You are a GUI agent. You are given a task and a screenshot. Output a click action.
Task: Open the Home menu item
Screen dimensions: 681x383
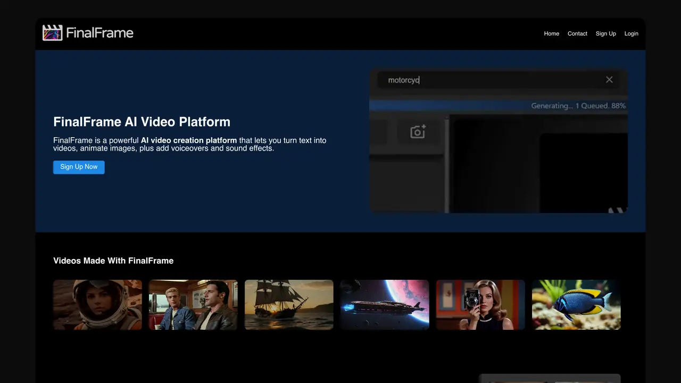pyautogui.click(x=551, y=34)
